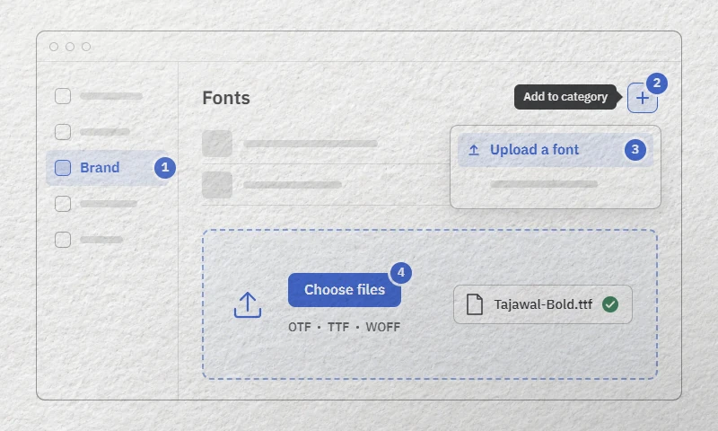
Task: Click the TTF format label
Action: pyautogui.click(x=338, y=327)
